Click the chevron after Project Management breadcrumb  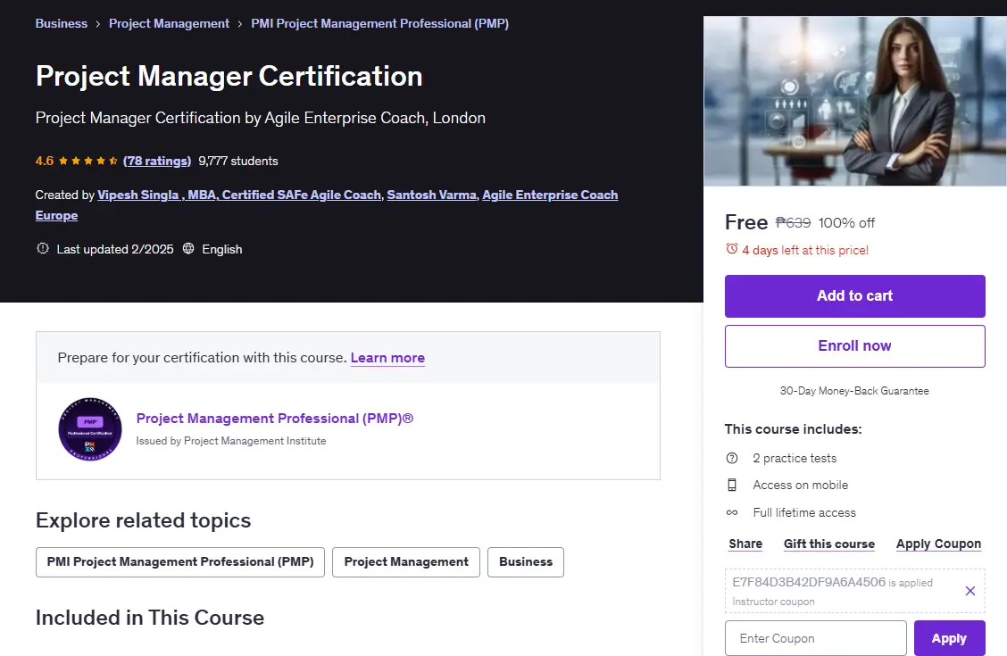point(239,24)
